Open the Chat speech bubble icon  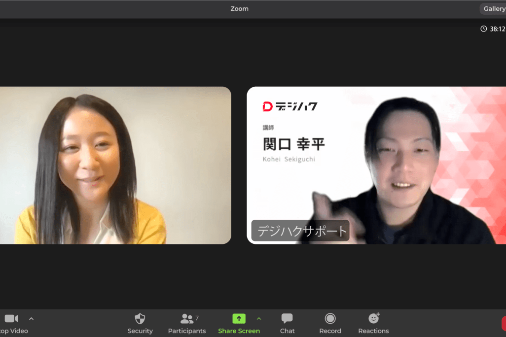(287, 319)
